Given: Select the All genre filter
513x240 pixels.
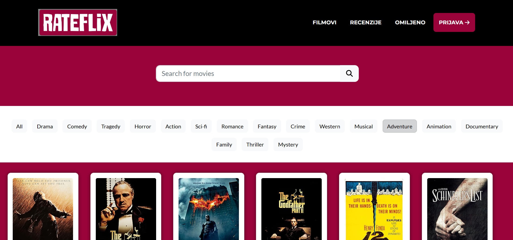Looking at the screenshot, I should [x=19, y=126].
